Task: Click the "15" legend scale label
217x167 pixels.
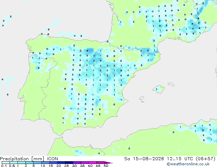Action: pyautogui.click(x=51, y=166)
